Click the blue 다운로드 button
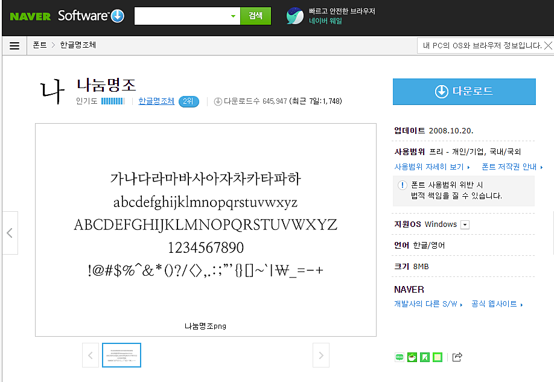The width and height of the screenshot is (554, 382). [464, 92]
